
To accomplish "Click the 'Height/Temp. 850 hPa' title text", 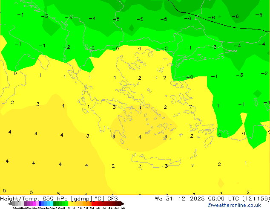I will (x=34, y=199).
